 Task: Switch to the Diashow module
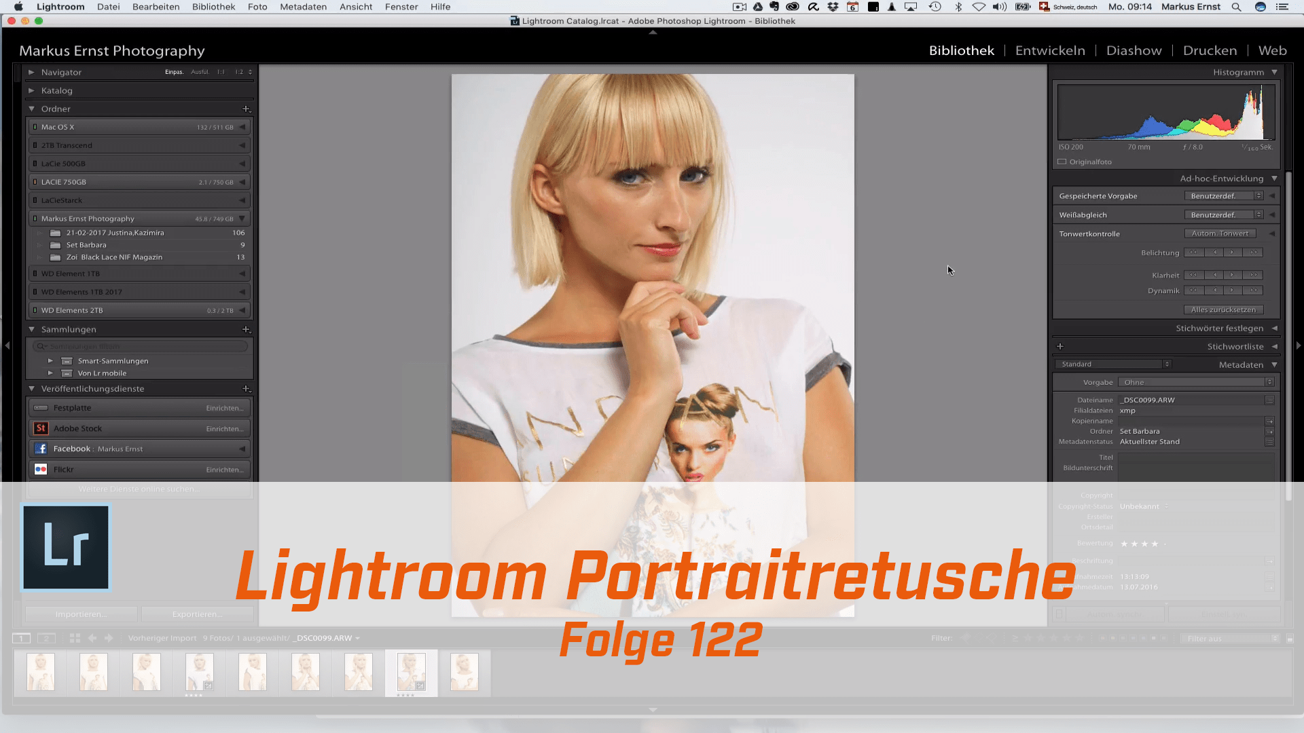1134,50
